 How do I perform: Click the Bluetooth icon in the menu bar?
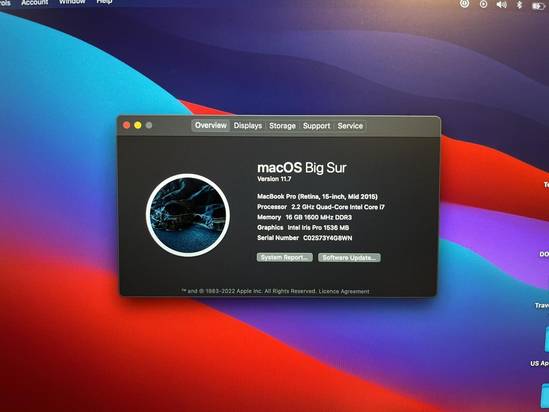point(519,4)
